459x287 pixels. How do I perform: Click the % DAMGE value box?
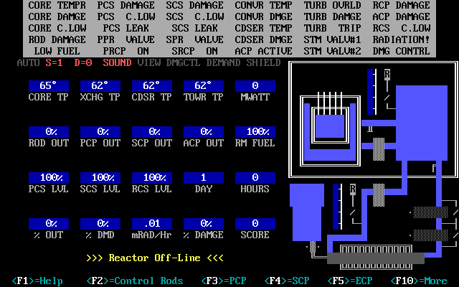pos(204,224)
